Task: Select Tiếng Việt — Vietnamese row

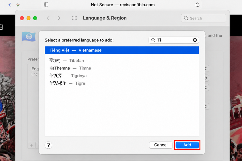Action: click(x=122, y=50)
